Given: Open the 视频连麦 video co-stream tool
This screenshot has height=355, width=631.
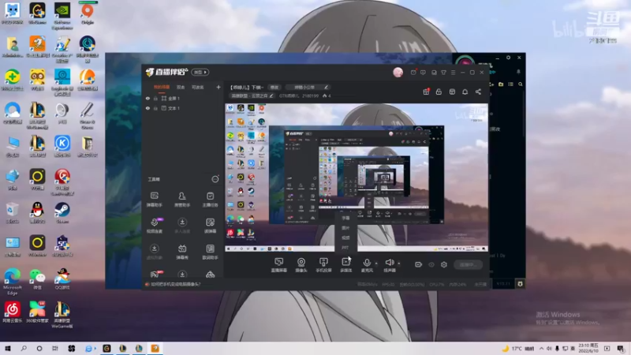Looking at the screenshot, I should [x=154, y=226].
